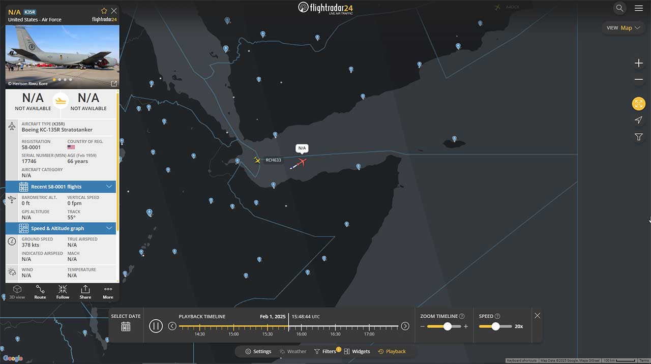The image size is (651, 364).
Task: Open the More options menu
Action: tap(108, 292)
